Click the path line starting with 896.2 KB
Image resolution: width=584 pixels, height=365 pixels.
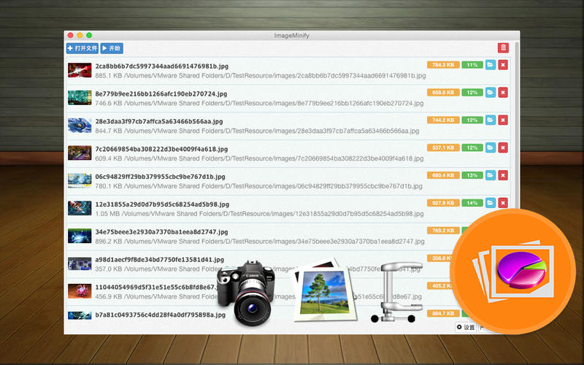point(260,242)
